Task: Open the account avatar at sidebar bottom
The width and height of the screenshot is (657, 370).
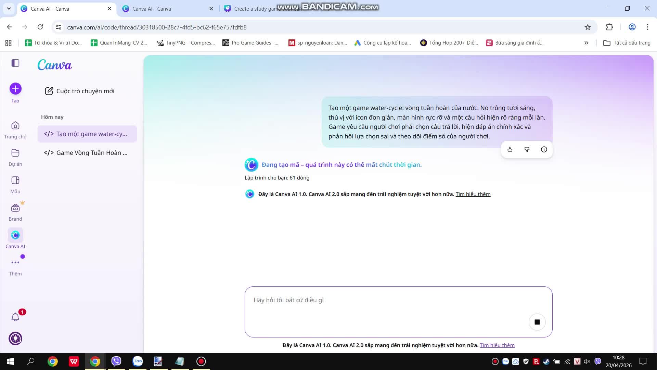Action: tap(15, 338)
